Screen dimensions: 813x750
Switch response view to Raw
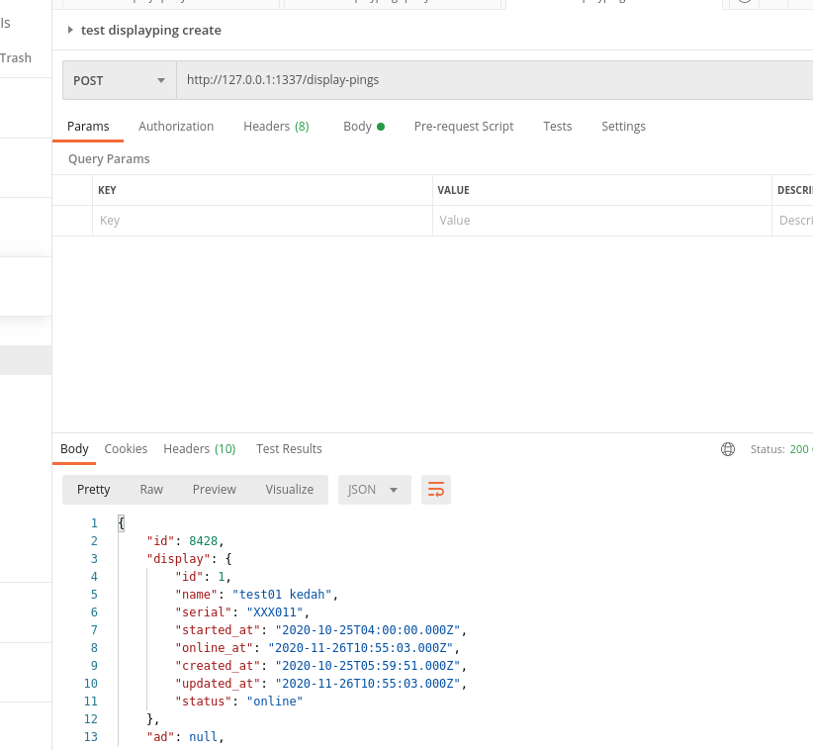tap(151, 490)
